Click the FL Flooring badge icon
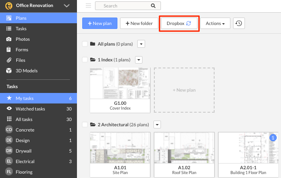The height and width of the screenshot is (178, 281). tap(9, 172)
